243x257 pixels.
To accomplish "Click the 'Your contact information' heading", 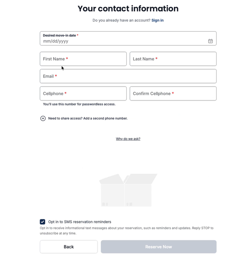I will [128, 8].
